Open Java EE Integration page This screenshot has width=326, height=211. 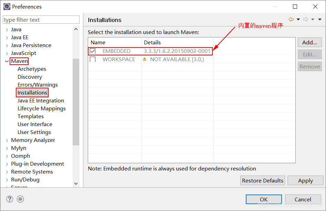pos(41,100)
